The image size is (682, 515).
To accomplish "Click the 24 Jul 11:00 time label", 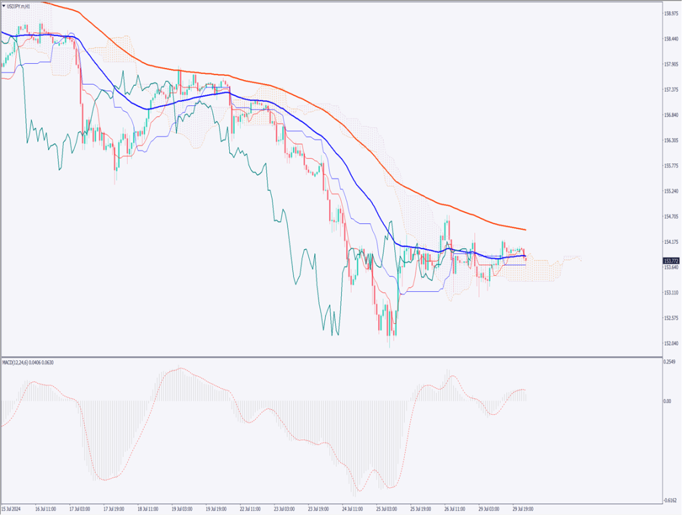I will click(x=352, y=507).
